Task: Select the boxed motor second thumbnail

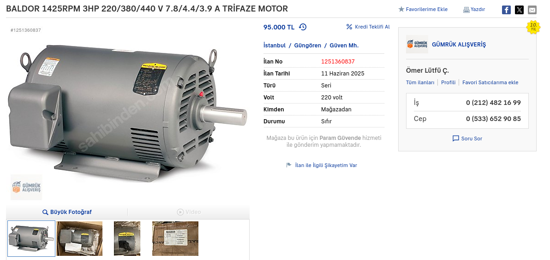Action: click(79, 238)
